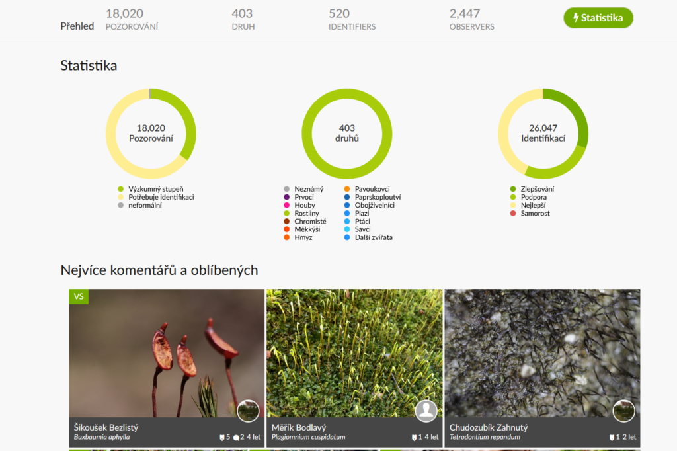
Task: Open the 520 Identifiers tab
Action: coord(352,19)
